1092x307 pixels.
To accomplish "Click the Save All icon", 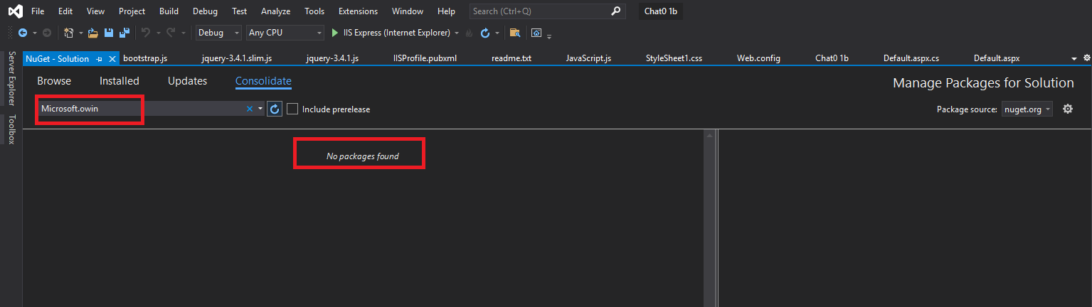I will (x=124, y=33).
